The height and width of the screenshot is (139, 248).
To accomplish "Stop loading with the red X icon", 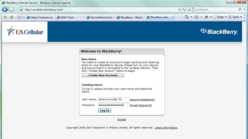I will 189,10.
